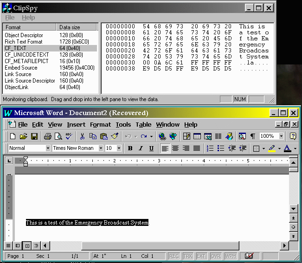Expand the Undo history dropdown arrow

[x=136, y=136]
